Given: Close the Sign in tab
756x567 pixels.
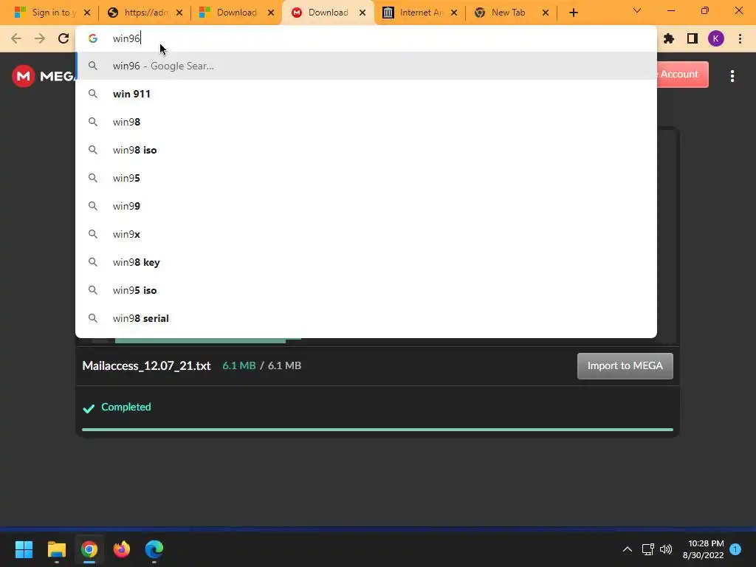Looking at the screenshot, I should (x=87, y=13).
